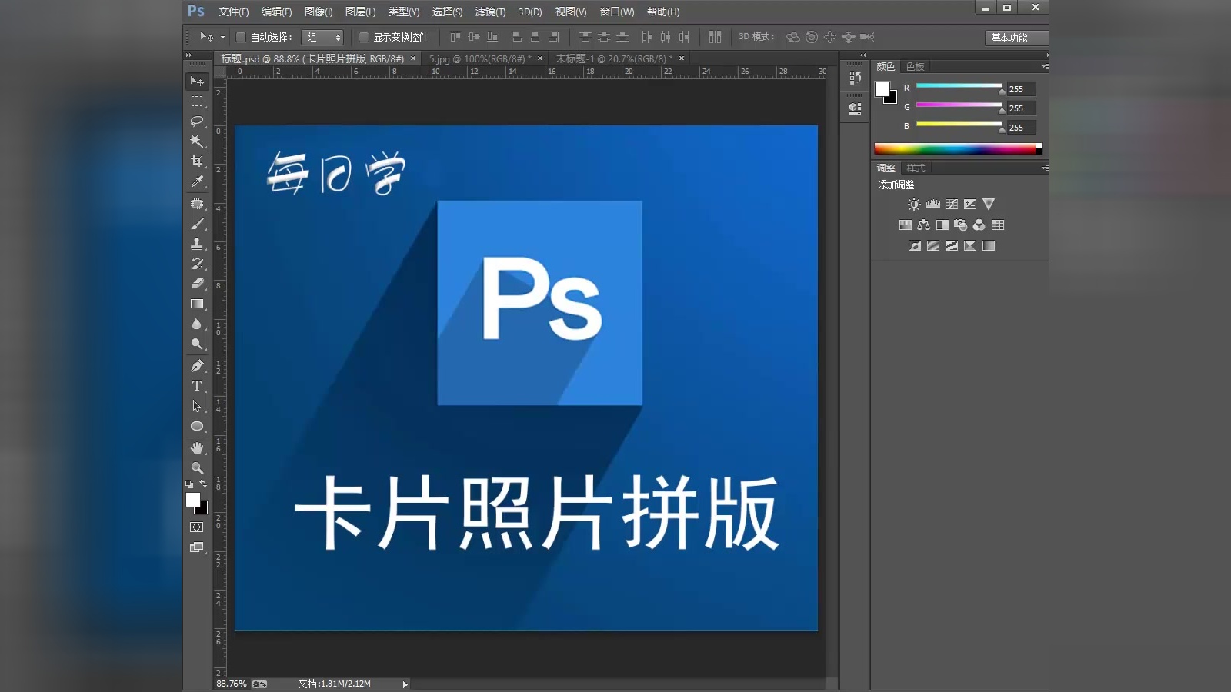Close the 标题.psd document tab
Viewport: 1231px width, 692px height.
point(413,58)
